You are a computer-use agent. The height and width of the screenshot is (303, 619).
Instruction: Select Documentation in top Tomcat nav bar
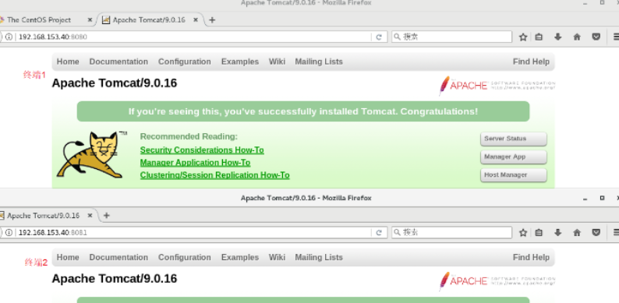pyautogui.click(x=118, y=62)
